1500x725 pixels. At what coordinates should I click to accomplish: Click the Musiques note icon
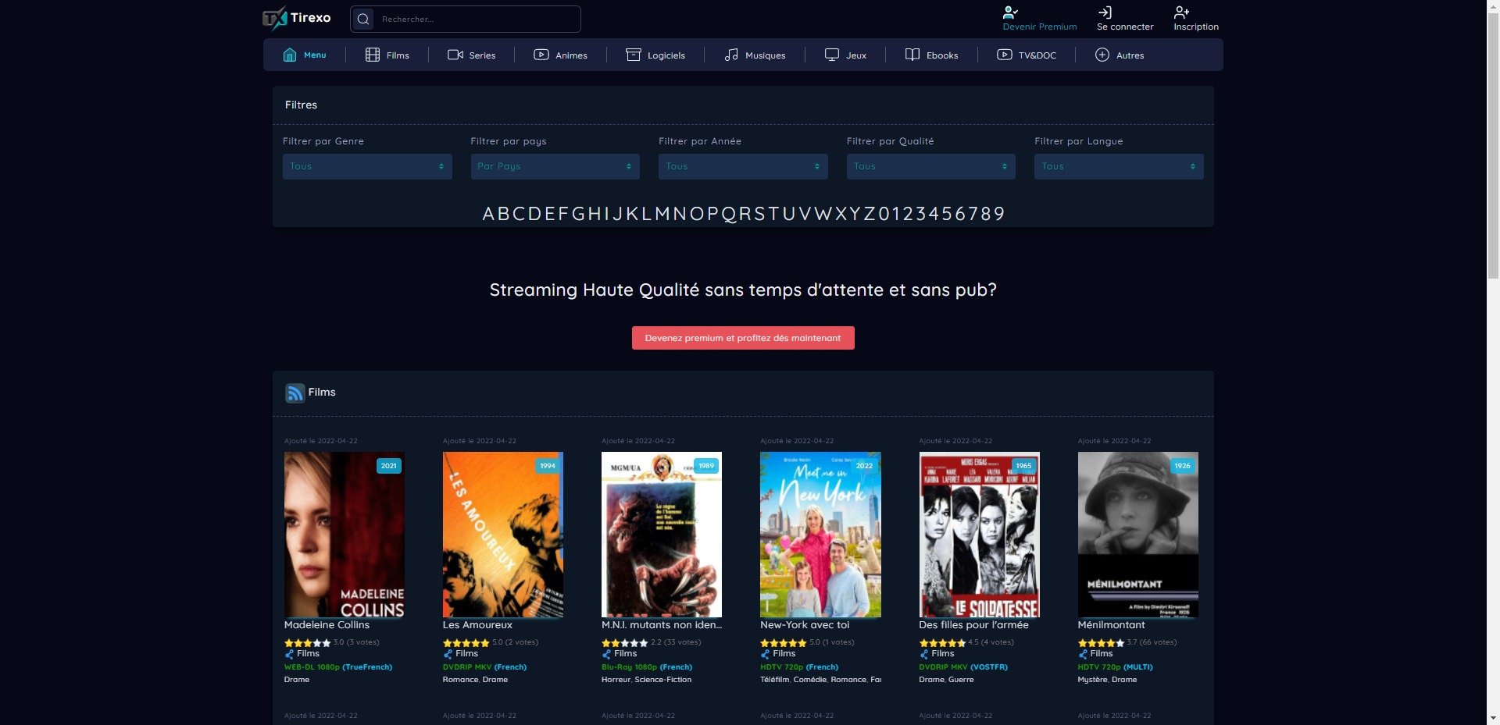[x=732, y=55]
